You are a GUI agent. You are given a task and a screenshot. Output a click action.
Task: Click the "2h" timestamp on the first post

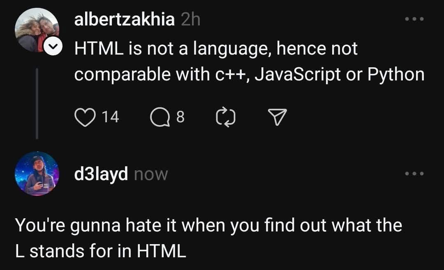(190, 19)
